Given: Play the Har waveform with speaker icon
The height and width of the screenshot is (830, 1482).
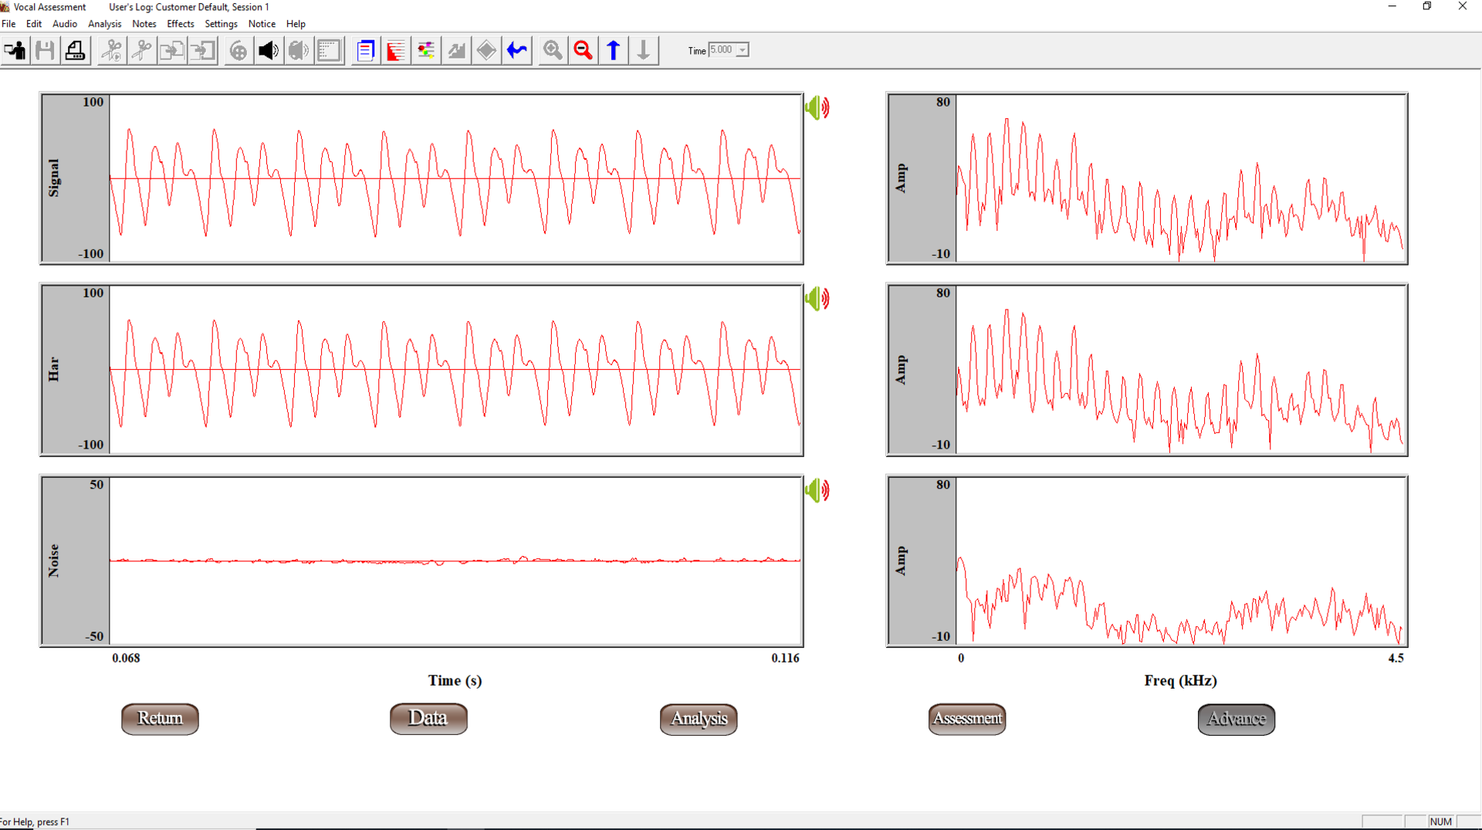Looking at the screenshot, I should 817,298.
